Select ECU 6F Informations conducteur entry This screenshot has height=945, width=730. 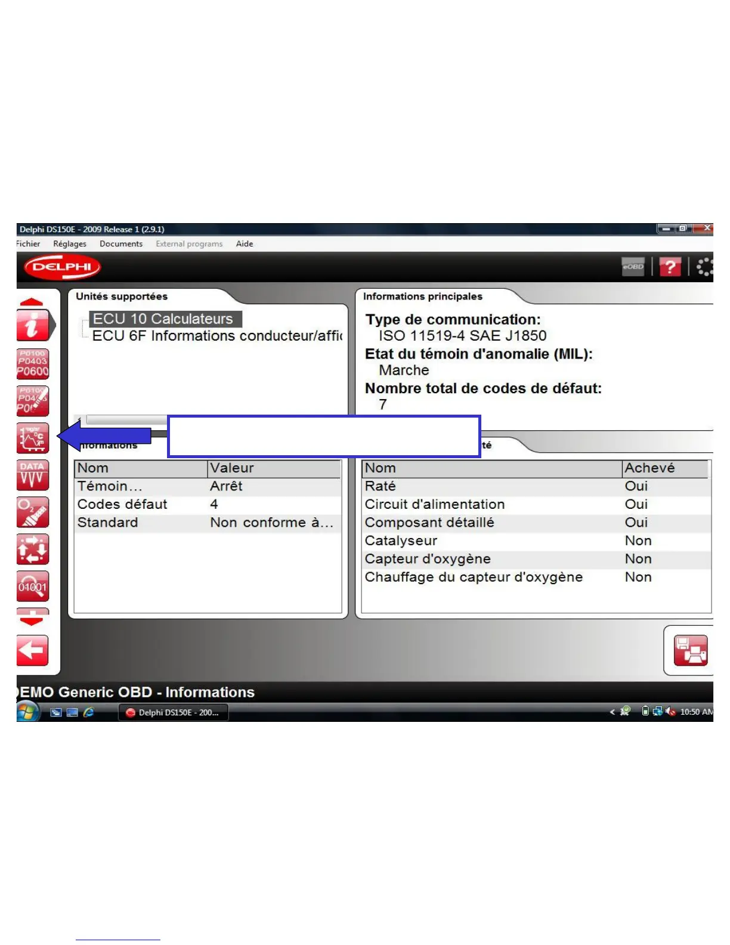217,336
